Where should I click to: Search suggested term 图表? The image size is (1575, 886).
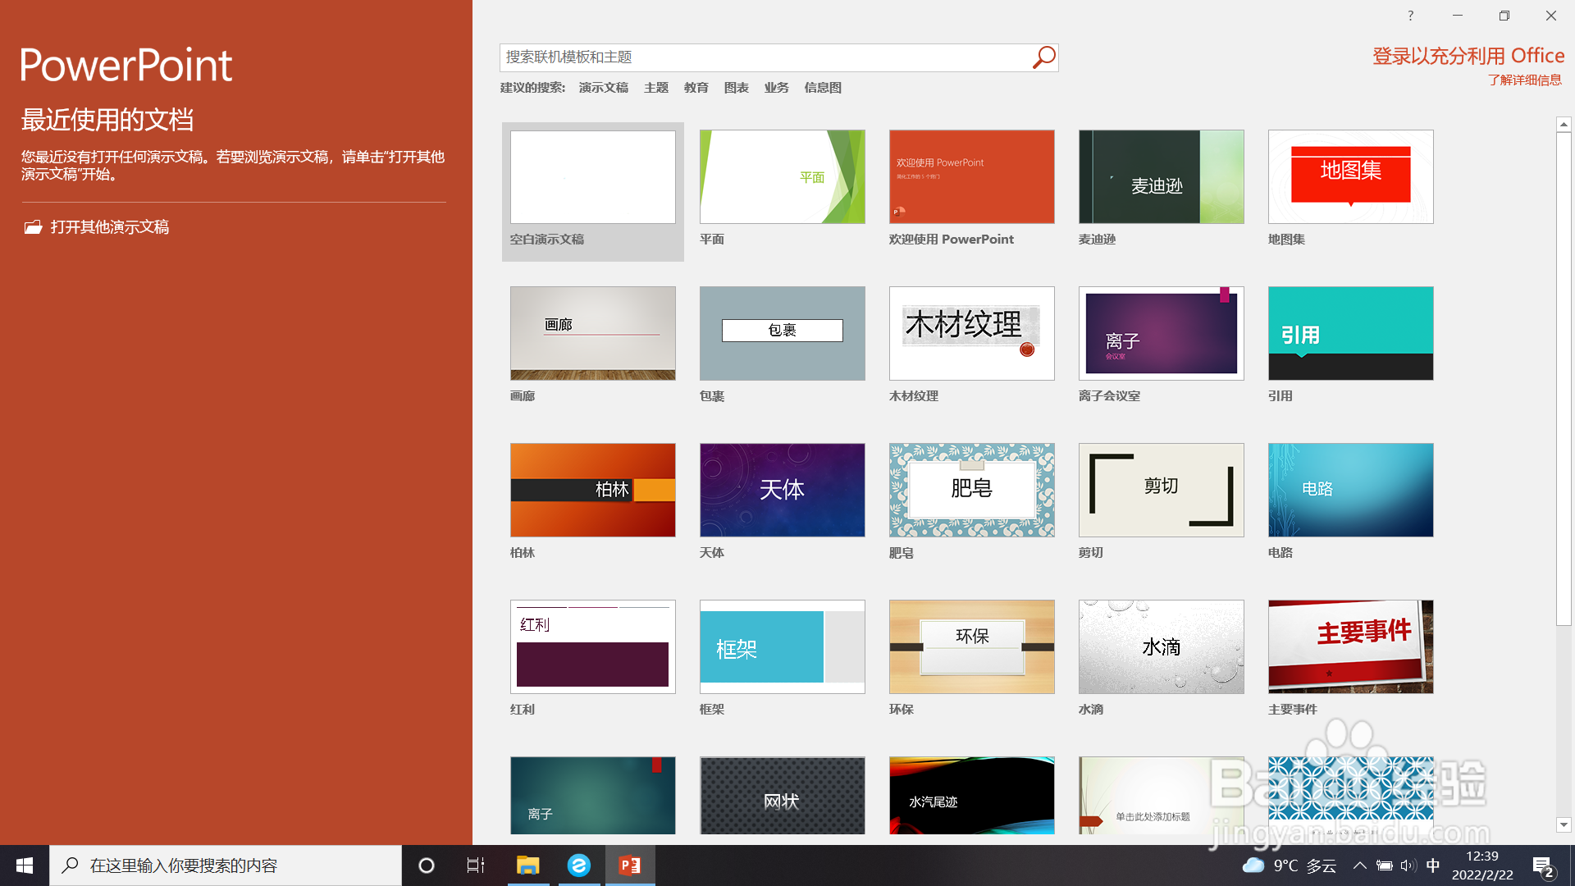[737, 88]
